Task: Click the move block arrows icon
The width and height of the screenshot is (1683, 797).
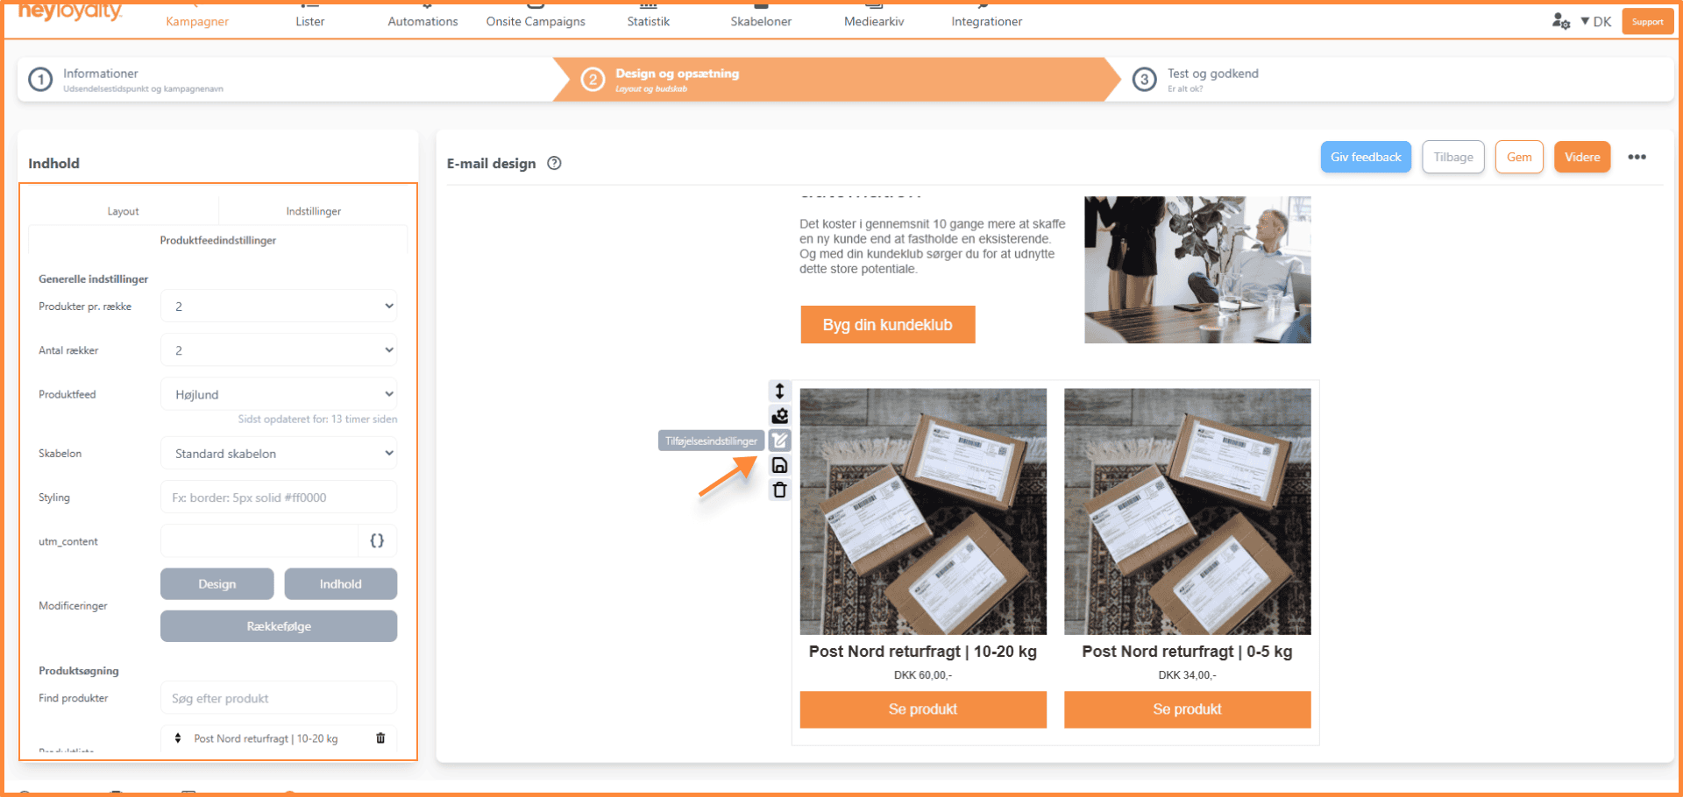Action: point(779,391)
